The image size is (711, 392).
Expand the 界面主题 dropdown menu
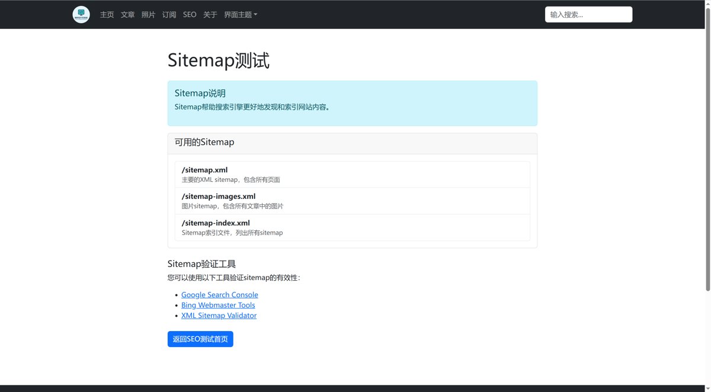[x=241, y=15]
